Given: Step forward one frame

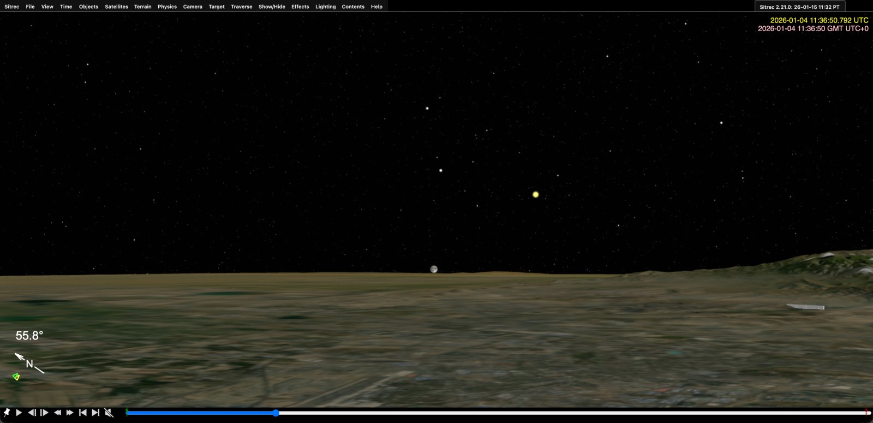Looking at the screenshot, I should [45, 413].
